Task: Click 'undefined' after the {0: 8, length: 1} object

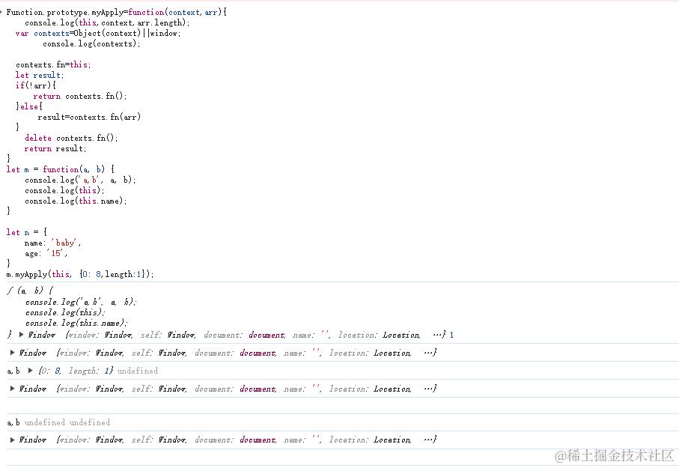Action: tap(138, 371)
